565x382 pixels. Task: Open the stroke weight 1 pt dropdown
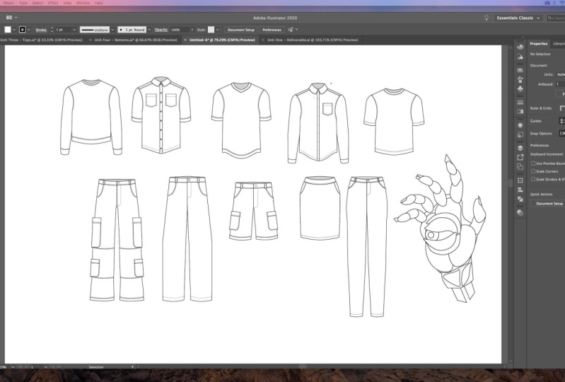coord(74,30)
